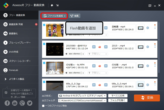Uncheck the 2015080 FLV video row
The height and width of the screenshot is (110, 164).
tap(44, 44)
